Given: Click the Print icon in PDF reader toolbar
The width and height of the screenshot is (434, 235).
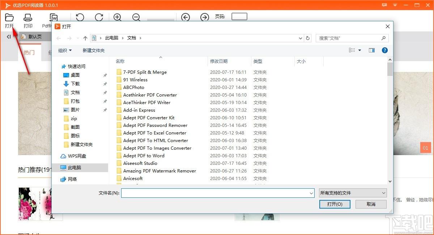Looking at the screenshot, I should (28, 17).
